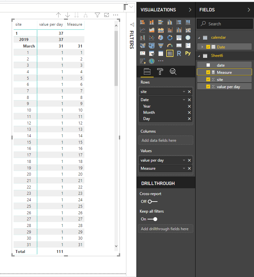Image resolution: width=254 pixels, height=277 pixels.
Task: Open the visual's More options menu
Action: click(116, 15)
